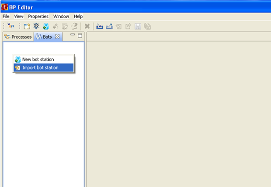The image size is (271, 187).
Task: Click the New bot station menu icon
Action: [18, 59]
